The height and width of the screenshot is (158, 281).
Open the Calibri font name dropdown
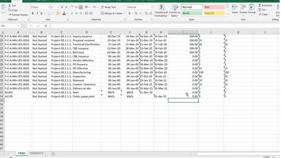click(x=48, y=7)
